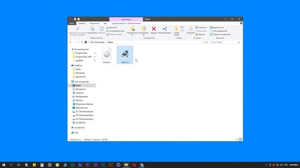This screenshot has width=300, height=168.
Task: Switch to details view layout icon
Action: 237,140
